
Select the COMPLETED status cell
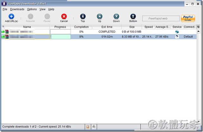pos(107,32)
